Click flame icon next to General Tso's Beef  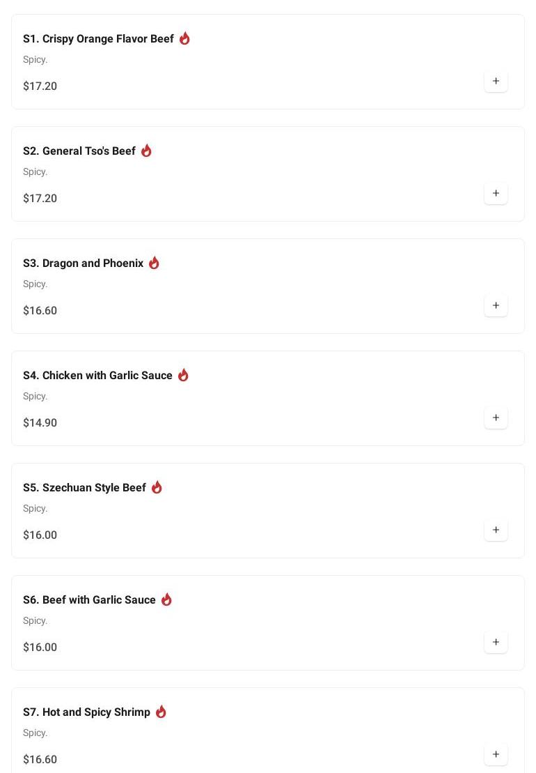coord(146,151)
